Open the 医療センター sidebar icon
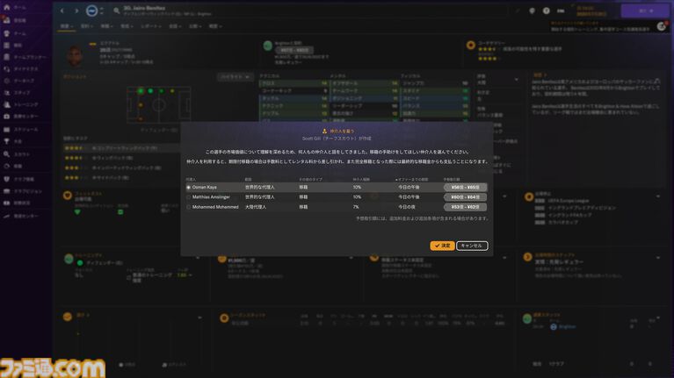Screen dimensions: 674x378 (6, 117)
